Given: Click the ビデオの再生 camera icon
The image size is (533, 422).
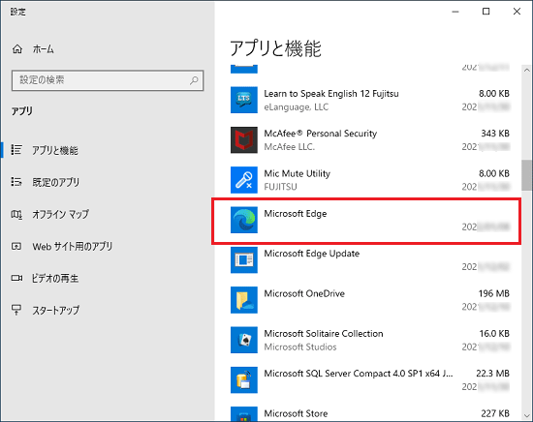Looking at the screenshot, I should click(x=16, y=278).
